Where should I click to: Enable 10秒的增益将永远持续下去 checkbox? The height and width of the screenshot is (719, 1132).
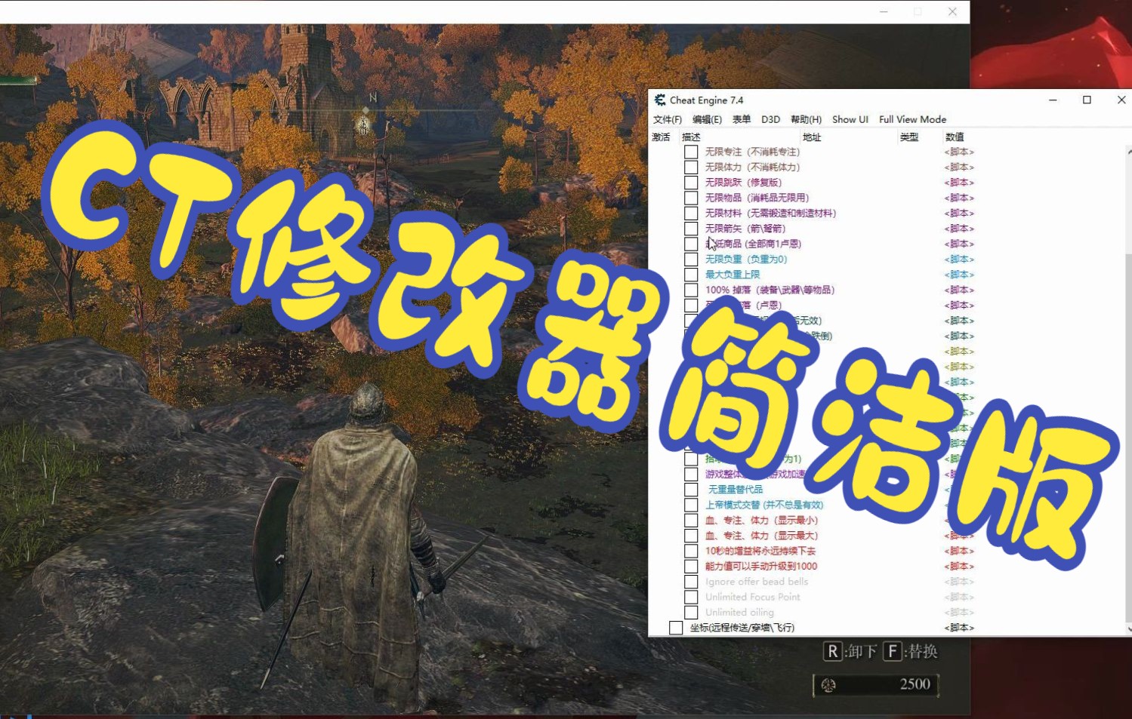[x=691, y=551]
